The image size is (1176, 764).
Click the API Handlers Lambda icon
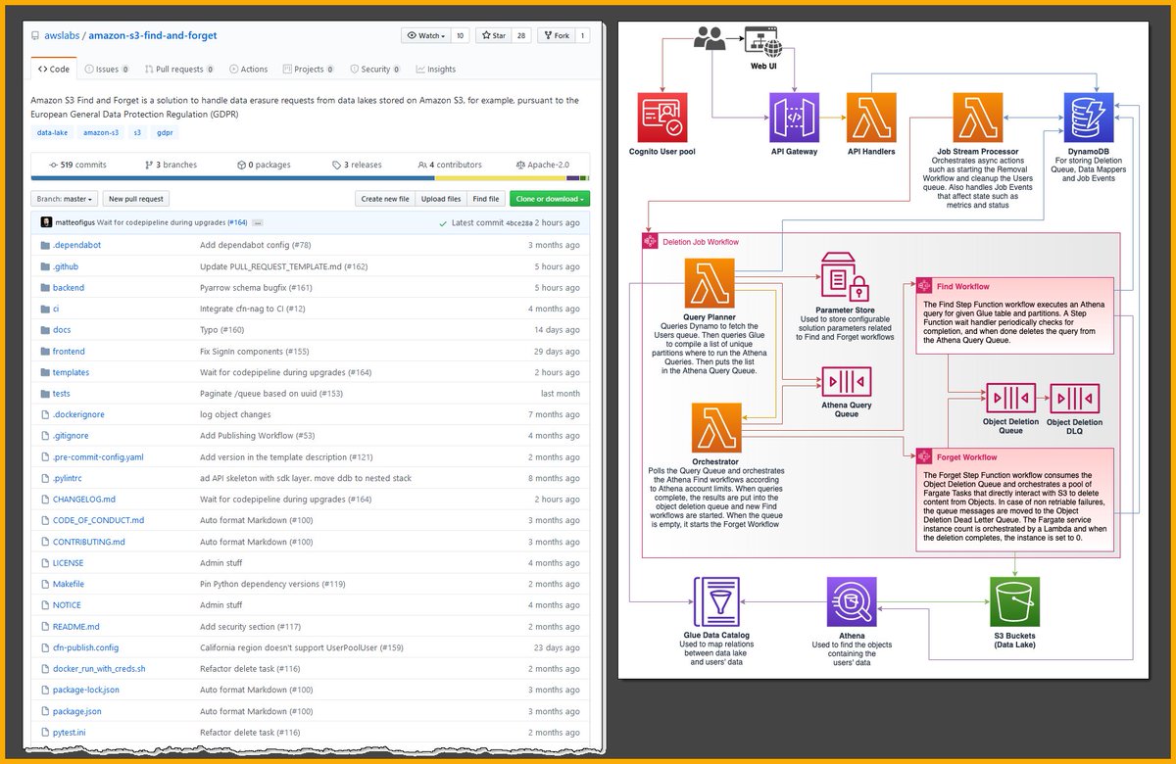point(871,119)
